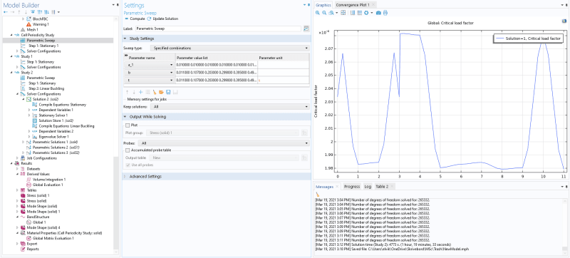Viewport: 570px width, 258px height.
Task: Collapse the Study Settings section
Action: (x=125, y=38)
